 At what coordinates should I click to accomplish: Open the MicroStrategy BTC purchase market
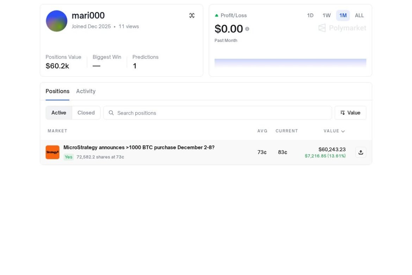click(x=139, y=147)
